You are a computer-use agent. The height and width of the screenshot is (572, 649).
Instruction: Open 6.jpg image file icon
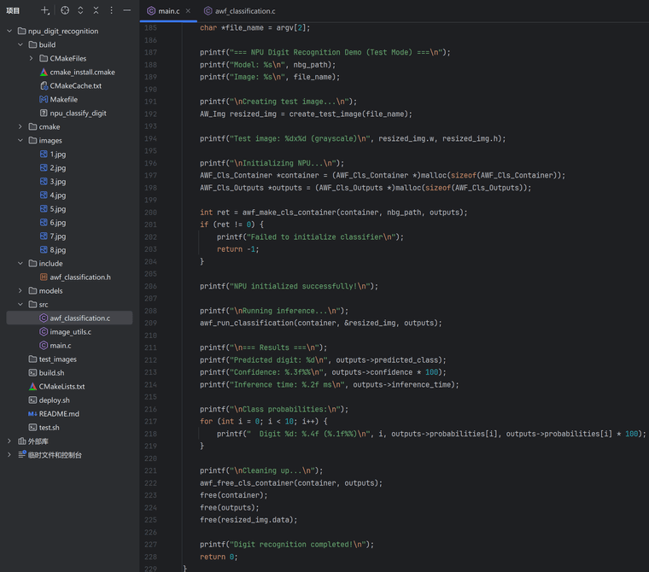point(44,222)
